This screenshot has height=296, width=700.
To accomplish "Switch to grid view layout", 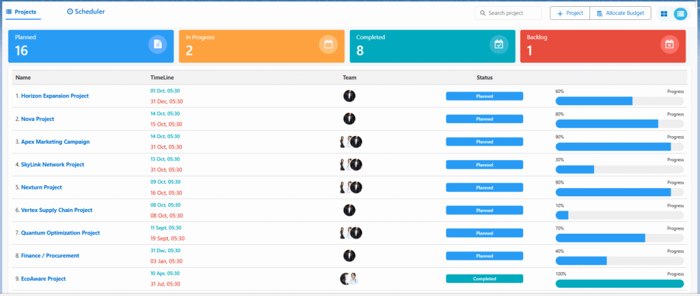I will 664,14.
